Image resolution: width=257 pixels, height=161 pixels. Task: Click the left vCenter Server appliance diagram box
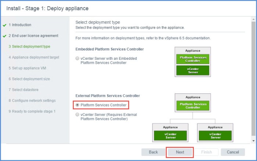coord(170,133)
